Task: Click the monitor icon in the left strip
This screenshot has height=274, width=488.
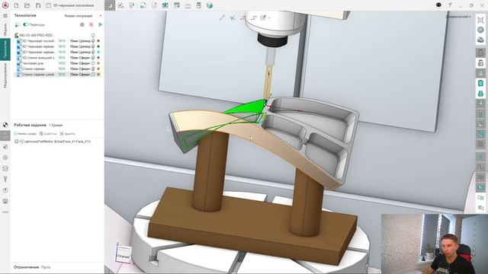Action: click(x=5, y=201)
